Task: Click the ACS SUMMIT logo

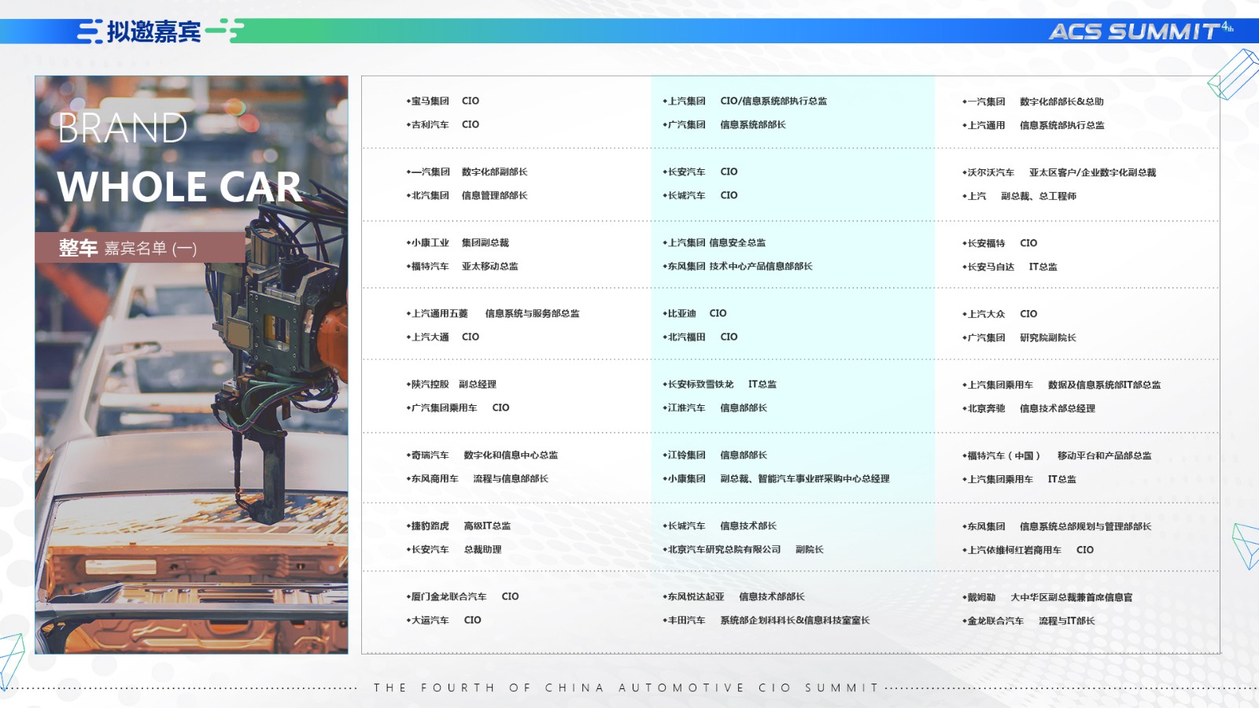Action: (x=1141, y=31)
